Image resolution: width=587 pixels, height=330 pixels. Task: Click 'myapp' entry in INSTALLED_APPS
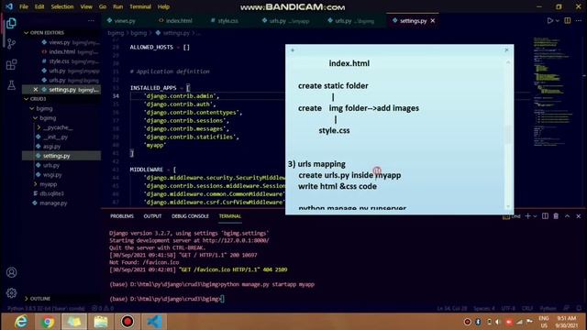click(x=155, y=145)
